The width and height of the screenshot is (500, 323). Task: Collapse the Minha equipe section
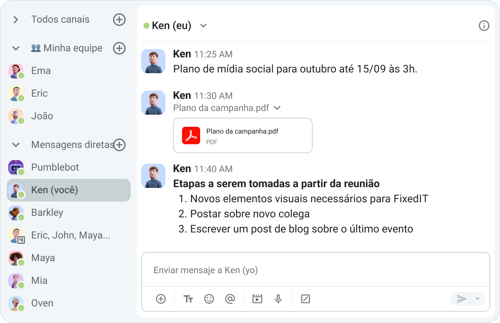pyautogui.click(x=15, y=48)
